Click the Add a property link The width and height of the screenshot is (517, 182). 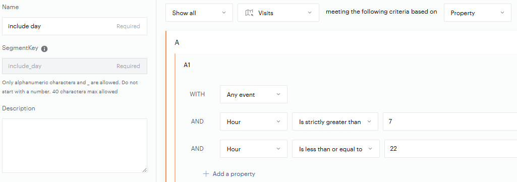tap(234, 174)
